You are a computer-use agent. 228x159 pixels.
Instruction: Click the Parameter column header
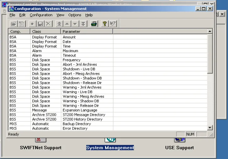[86, 32]
